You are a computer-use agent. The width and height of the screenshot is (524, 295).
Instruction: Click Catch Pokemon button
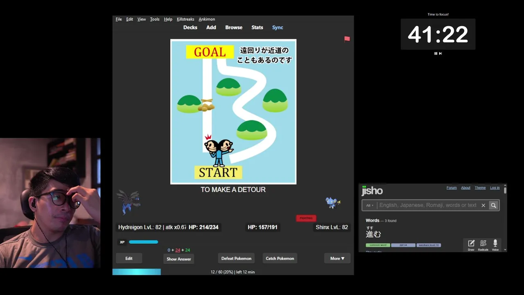[280, 258]
